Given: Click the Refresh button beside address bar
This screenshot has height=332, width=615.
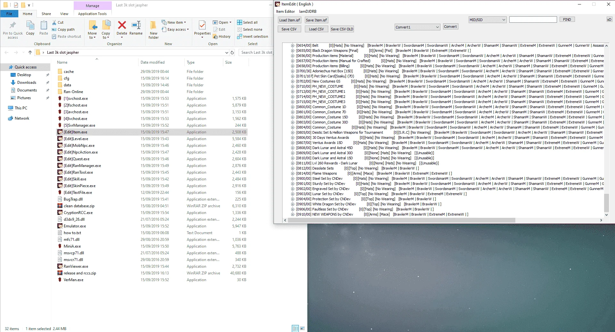Looking at the screenshot, I should point(232,52).
